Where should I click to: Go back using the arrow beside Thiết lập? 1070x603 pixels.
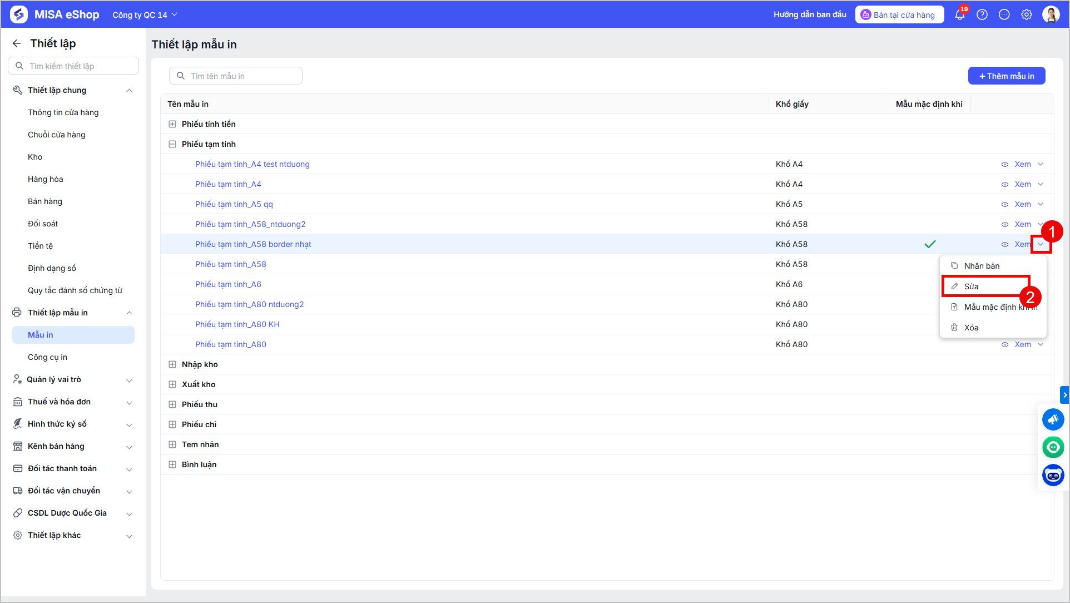click(x=17, y=43)
